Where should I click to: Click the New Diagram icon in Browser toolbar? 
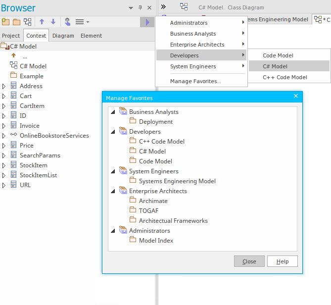(x=28, y=22)
